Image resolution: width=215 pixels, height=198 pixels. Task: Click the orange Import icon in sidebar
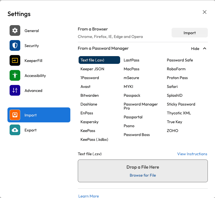[x=15, y=115]
